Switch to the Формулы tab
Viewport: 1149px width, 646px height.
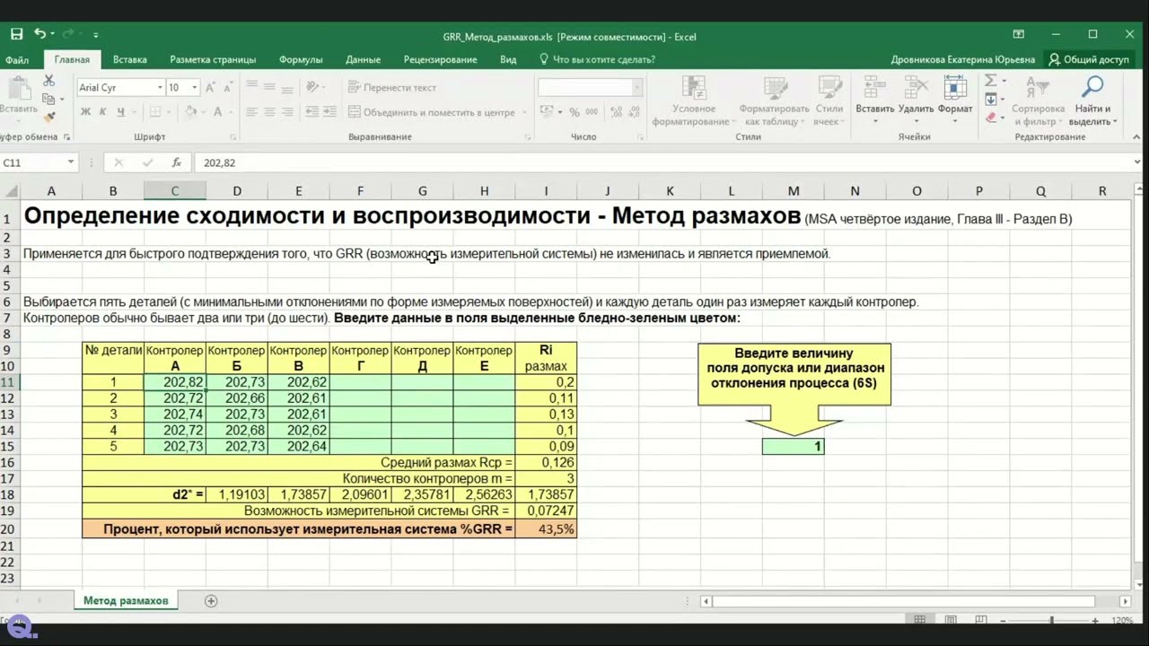[301, 60]
